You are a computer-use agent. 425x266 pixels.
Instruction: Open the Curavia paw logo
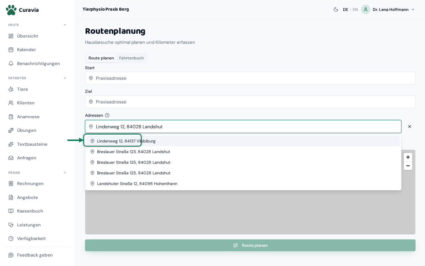tap(11, 10)
